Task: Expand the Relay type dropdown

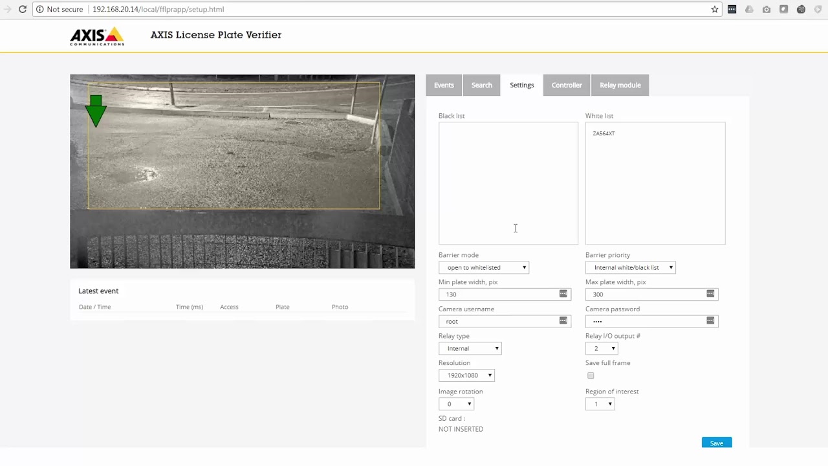Action: [x=470, y=348]
